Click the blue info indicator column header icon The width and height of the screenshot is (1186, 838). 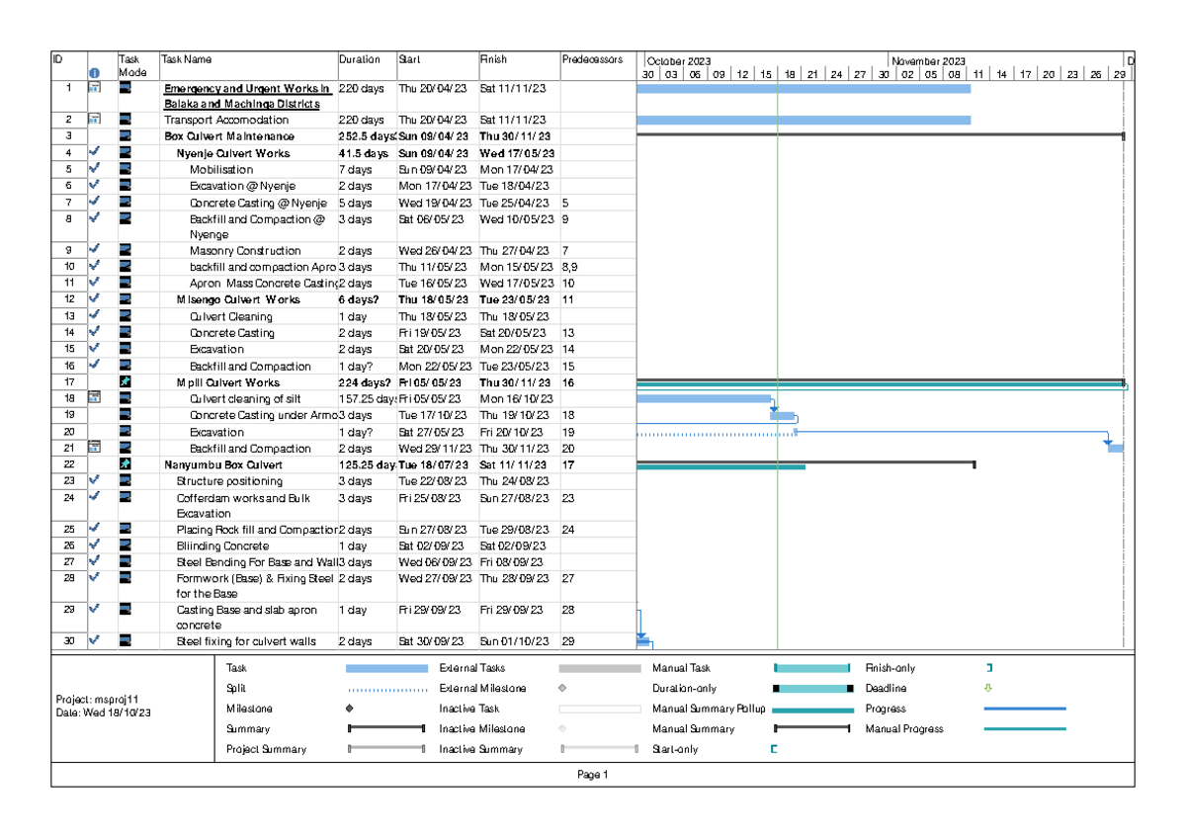tap(94, 73)
